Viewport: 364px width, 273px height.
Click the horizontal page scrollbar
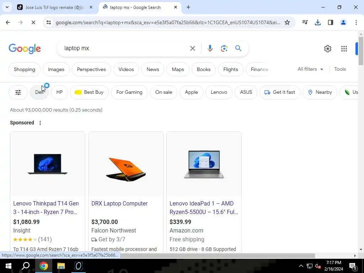click(218, 256)
